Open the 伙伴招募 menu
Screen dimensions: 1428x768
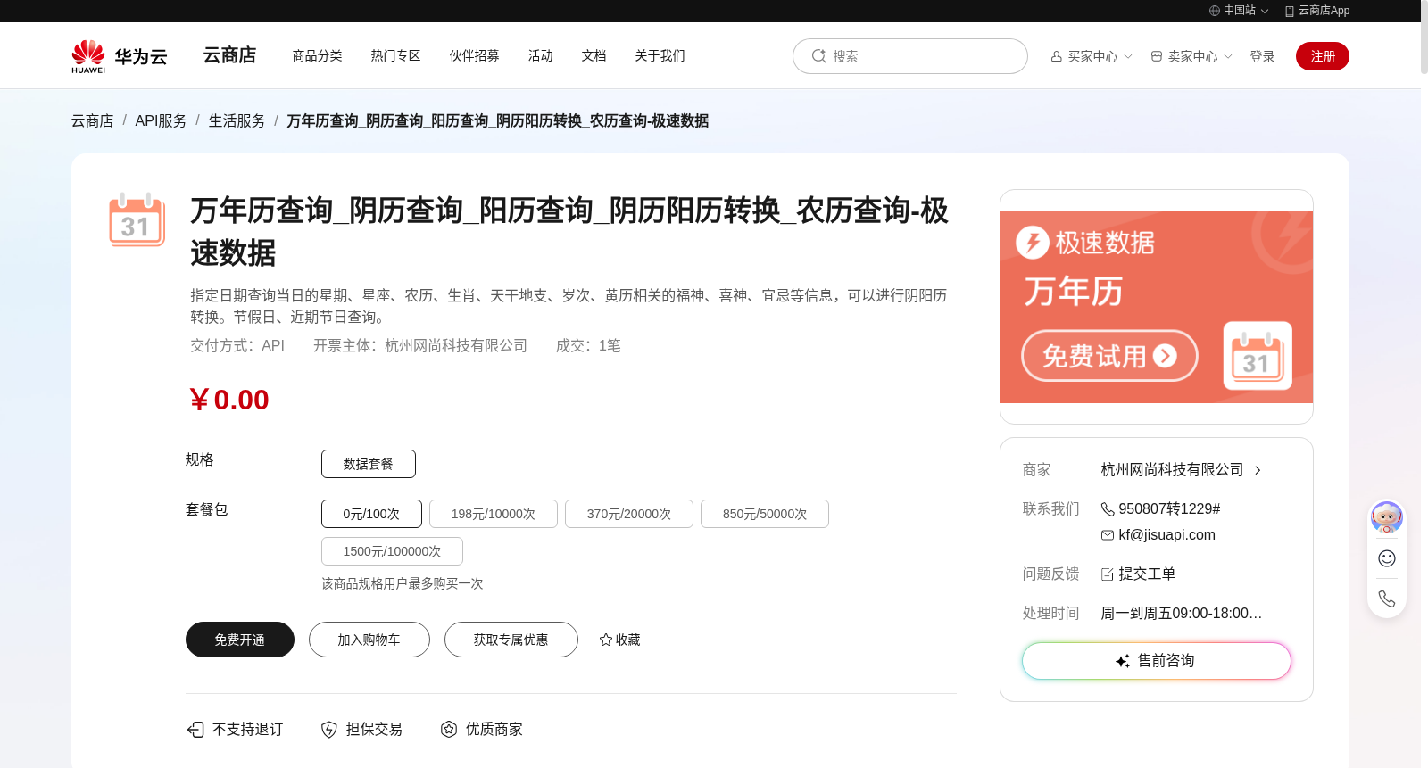pos(475,55)
